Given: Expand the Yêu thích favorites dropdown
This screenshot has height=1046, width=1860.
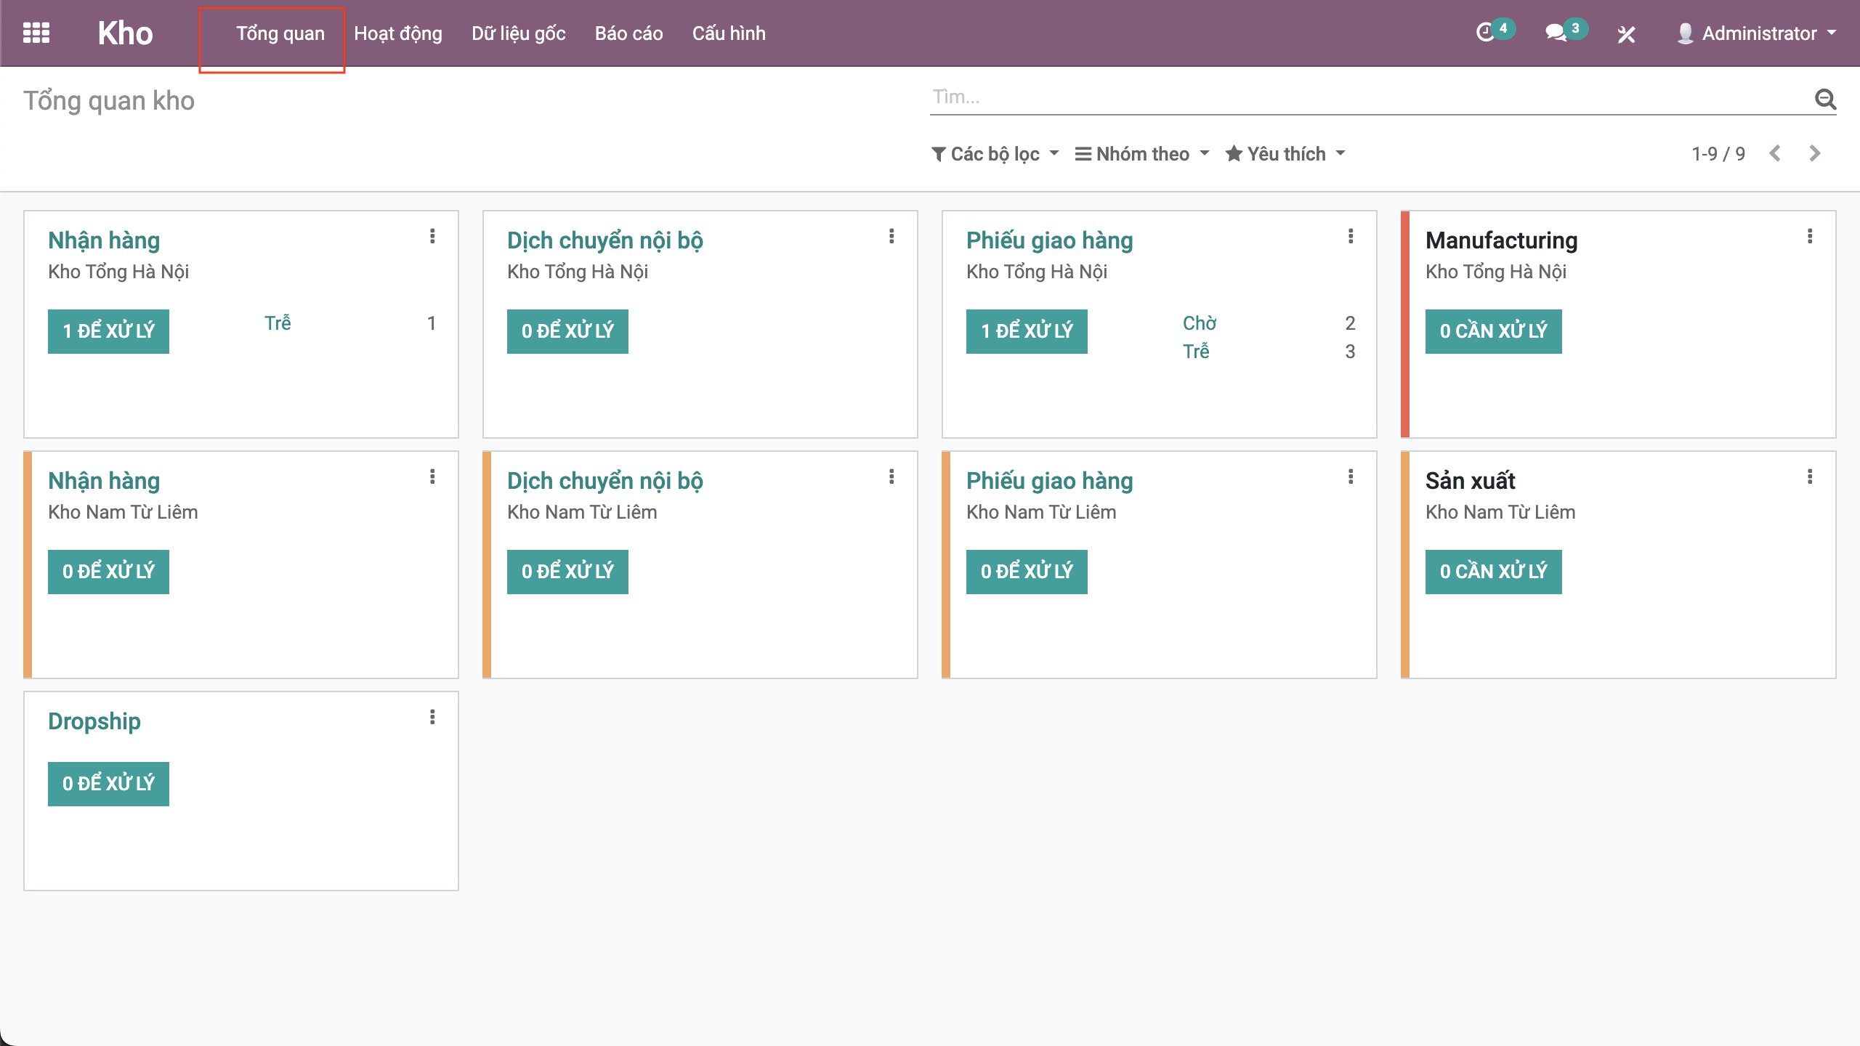Looking at the screenshot, I should pyautogui.click(x=1285, y=154).
